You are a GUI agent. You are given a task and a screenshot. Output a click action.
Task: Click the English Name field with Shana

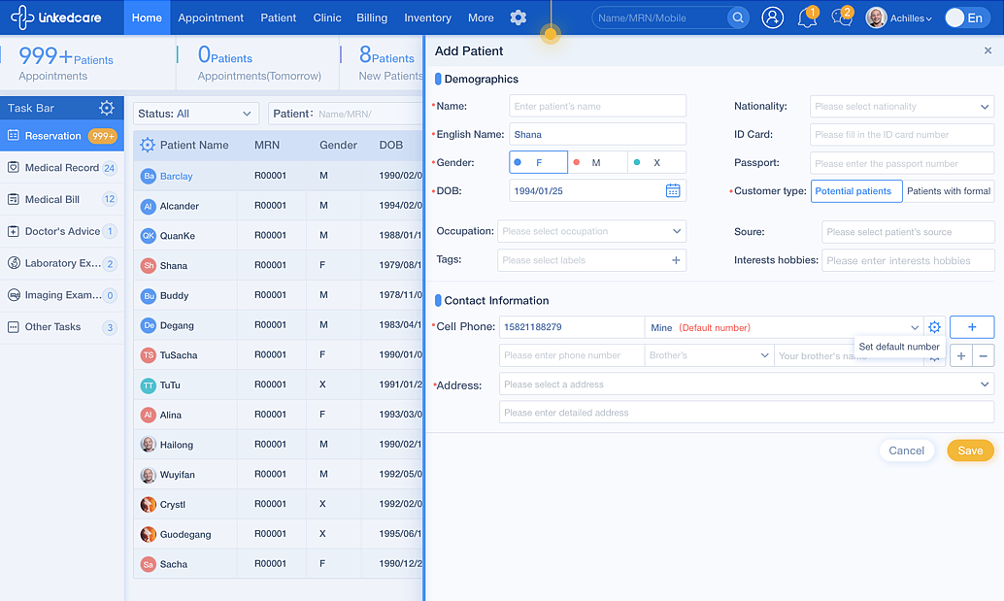[x=597, y=134]
